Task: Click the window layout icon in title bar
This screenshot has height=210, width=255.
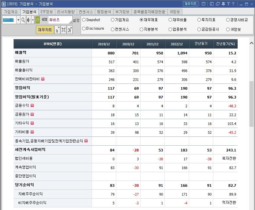Action: [x=211, y=4]
